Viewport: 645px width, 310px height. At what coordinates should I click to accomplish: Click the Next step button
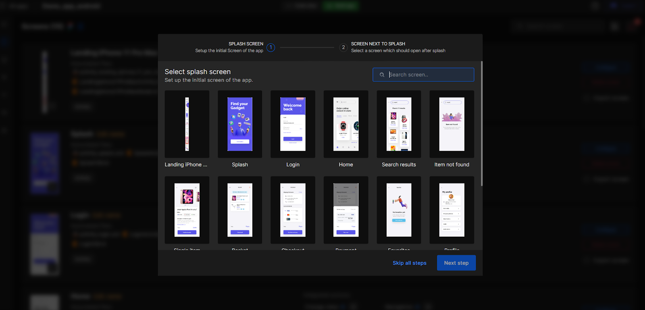click(x=456, y=263)
